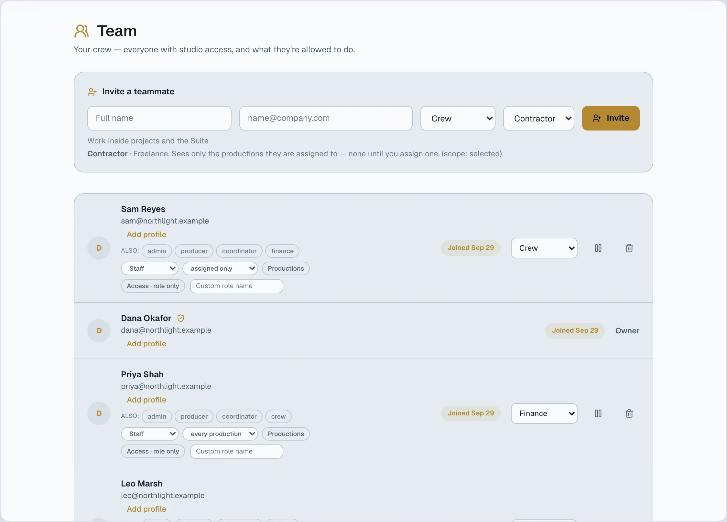Click Sam Reyes's Joined Sep 29 badge
Image resolution: width=727 pixels, height=522 pixels.
(471, 248)
